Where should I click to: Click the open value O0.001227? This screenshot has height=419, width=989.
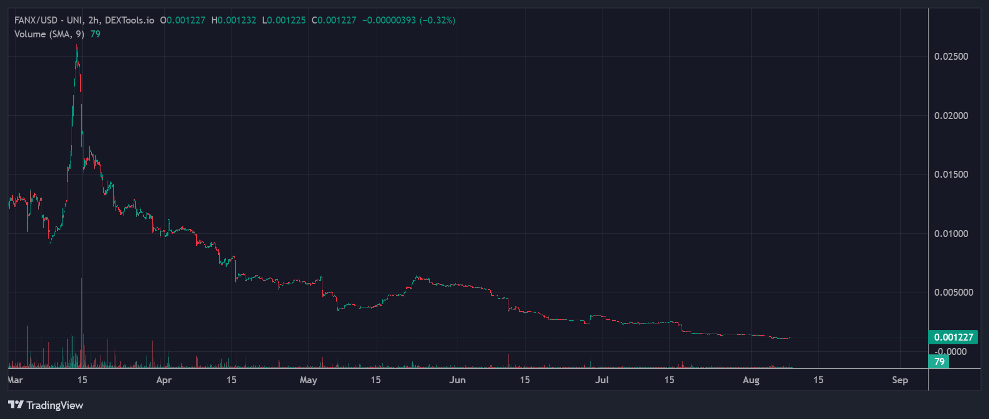(183, 20)
